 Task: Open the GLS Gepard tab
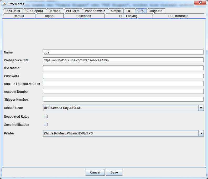point(34,11)
